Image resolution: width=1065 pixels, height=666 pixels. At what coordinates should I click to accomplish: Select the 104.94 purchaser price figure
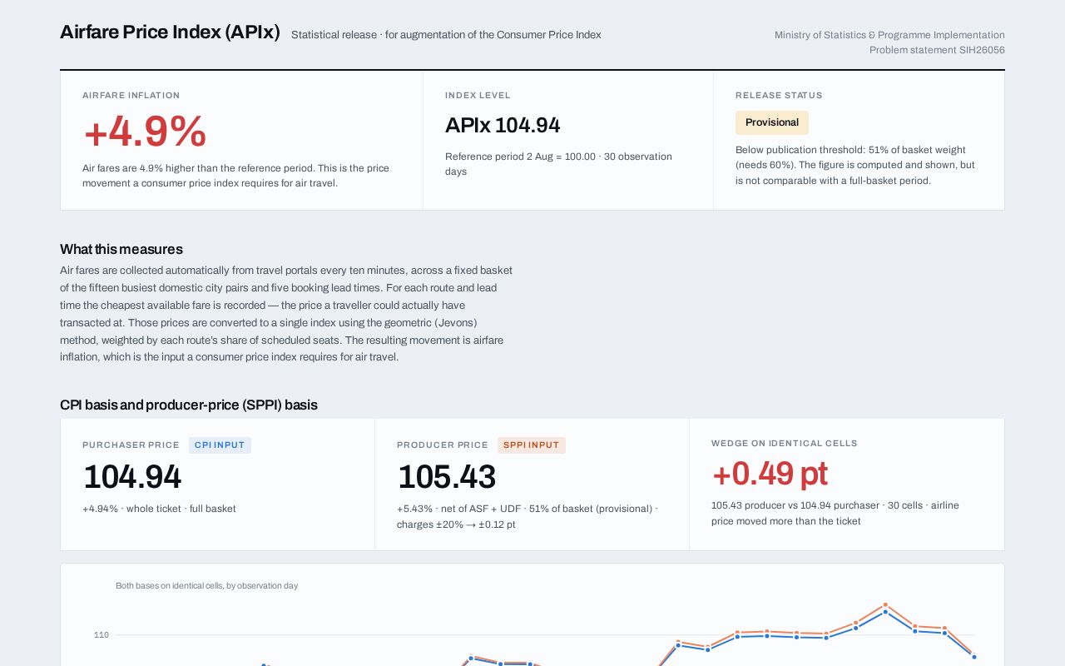tap(132, 477)
